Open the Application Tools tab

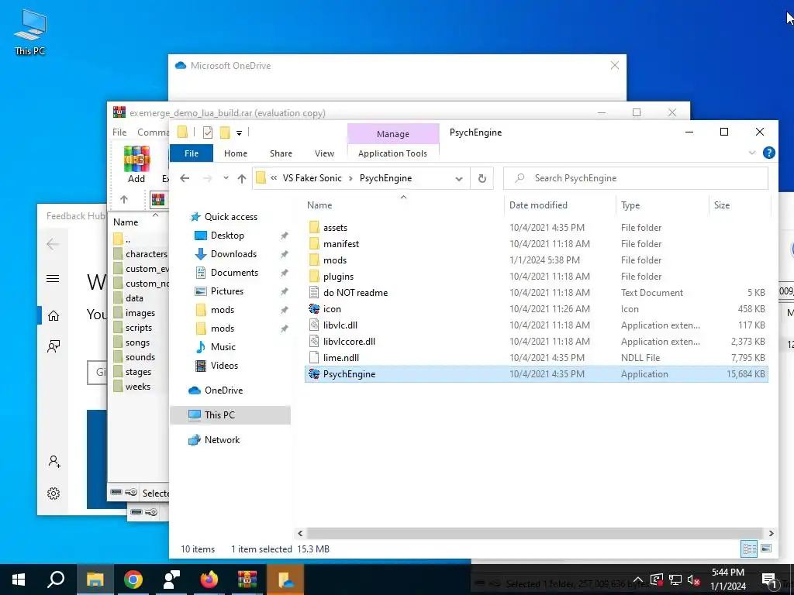(392, 153)
